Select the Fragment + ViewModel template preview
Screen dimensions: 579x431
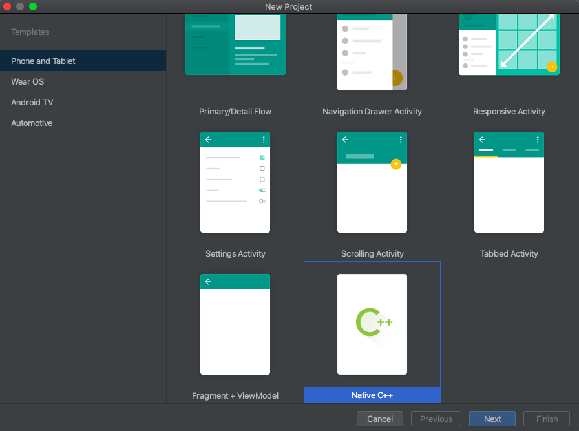click(235, 324)
